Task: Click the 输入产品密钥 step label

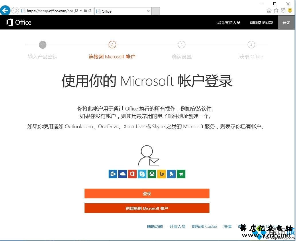Action: click(43, 57)
